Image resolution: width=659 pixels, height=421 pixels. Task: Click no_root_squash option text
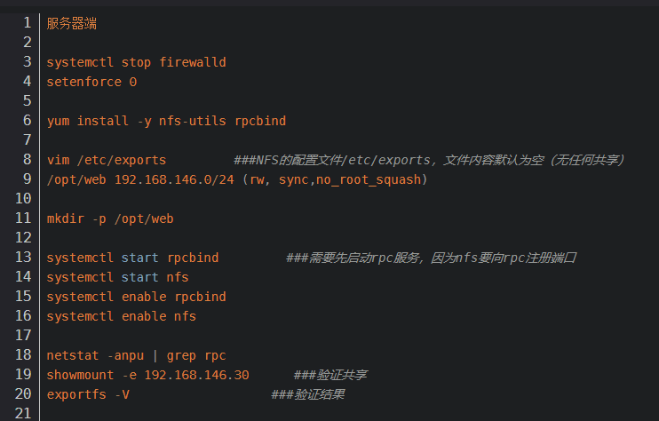coord(369,179)
